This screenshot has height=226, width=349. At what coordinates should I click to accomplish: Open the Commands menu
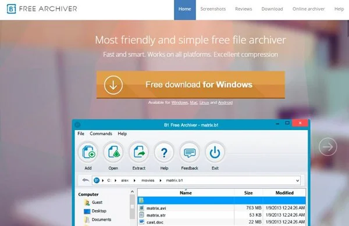click(101, 134)
